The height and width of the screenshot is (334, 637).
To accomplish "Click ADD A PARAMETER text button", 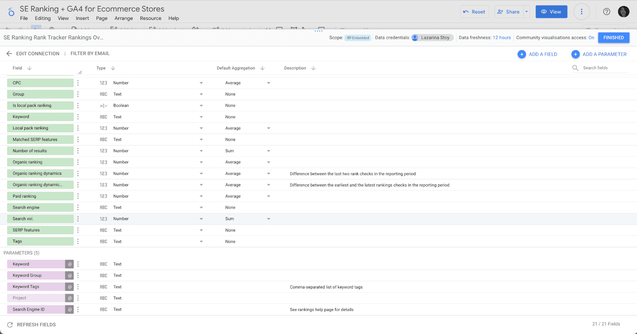I will click(x=604, y=54).
